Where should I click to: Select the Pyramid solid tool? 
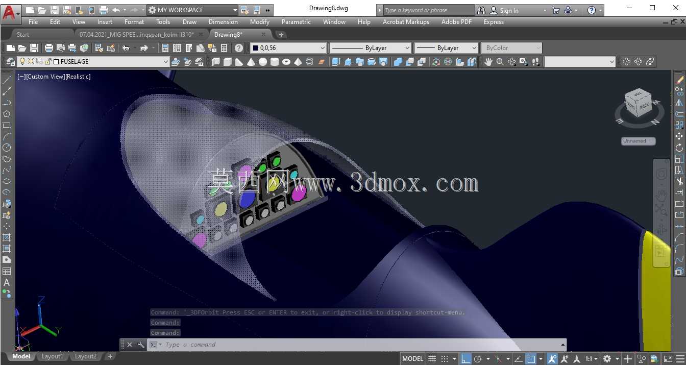click(x=298, y=62)
